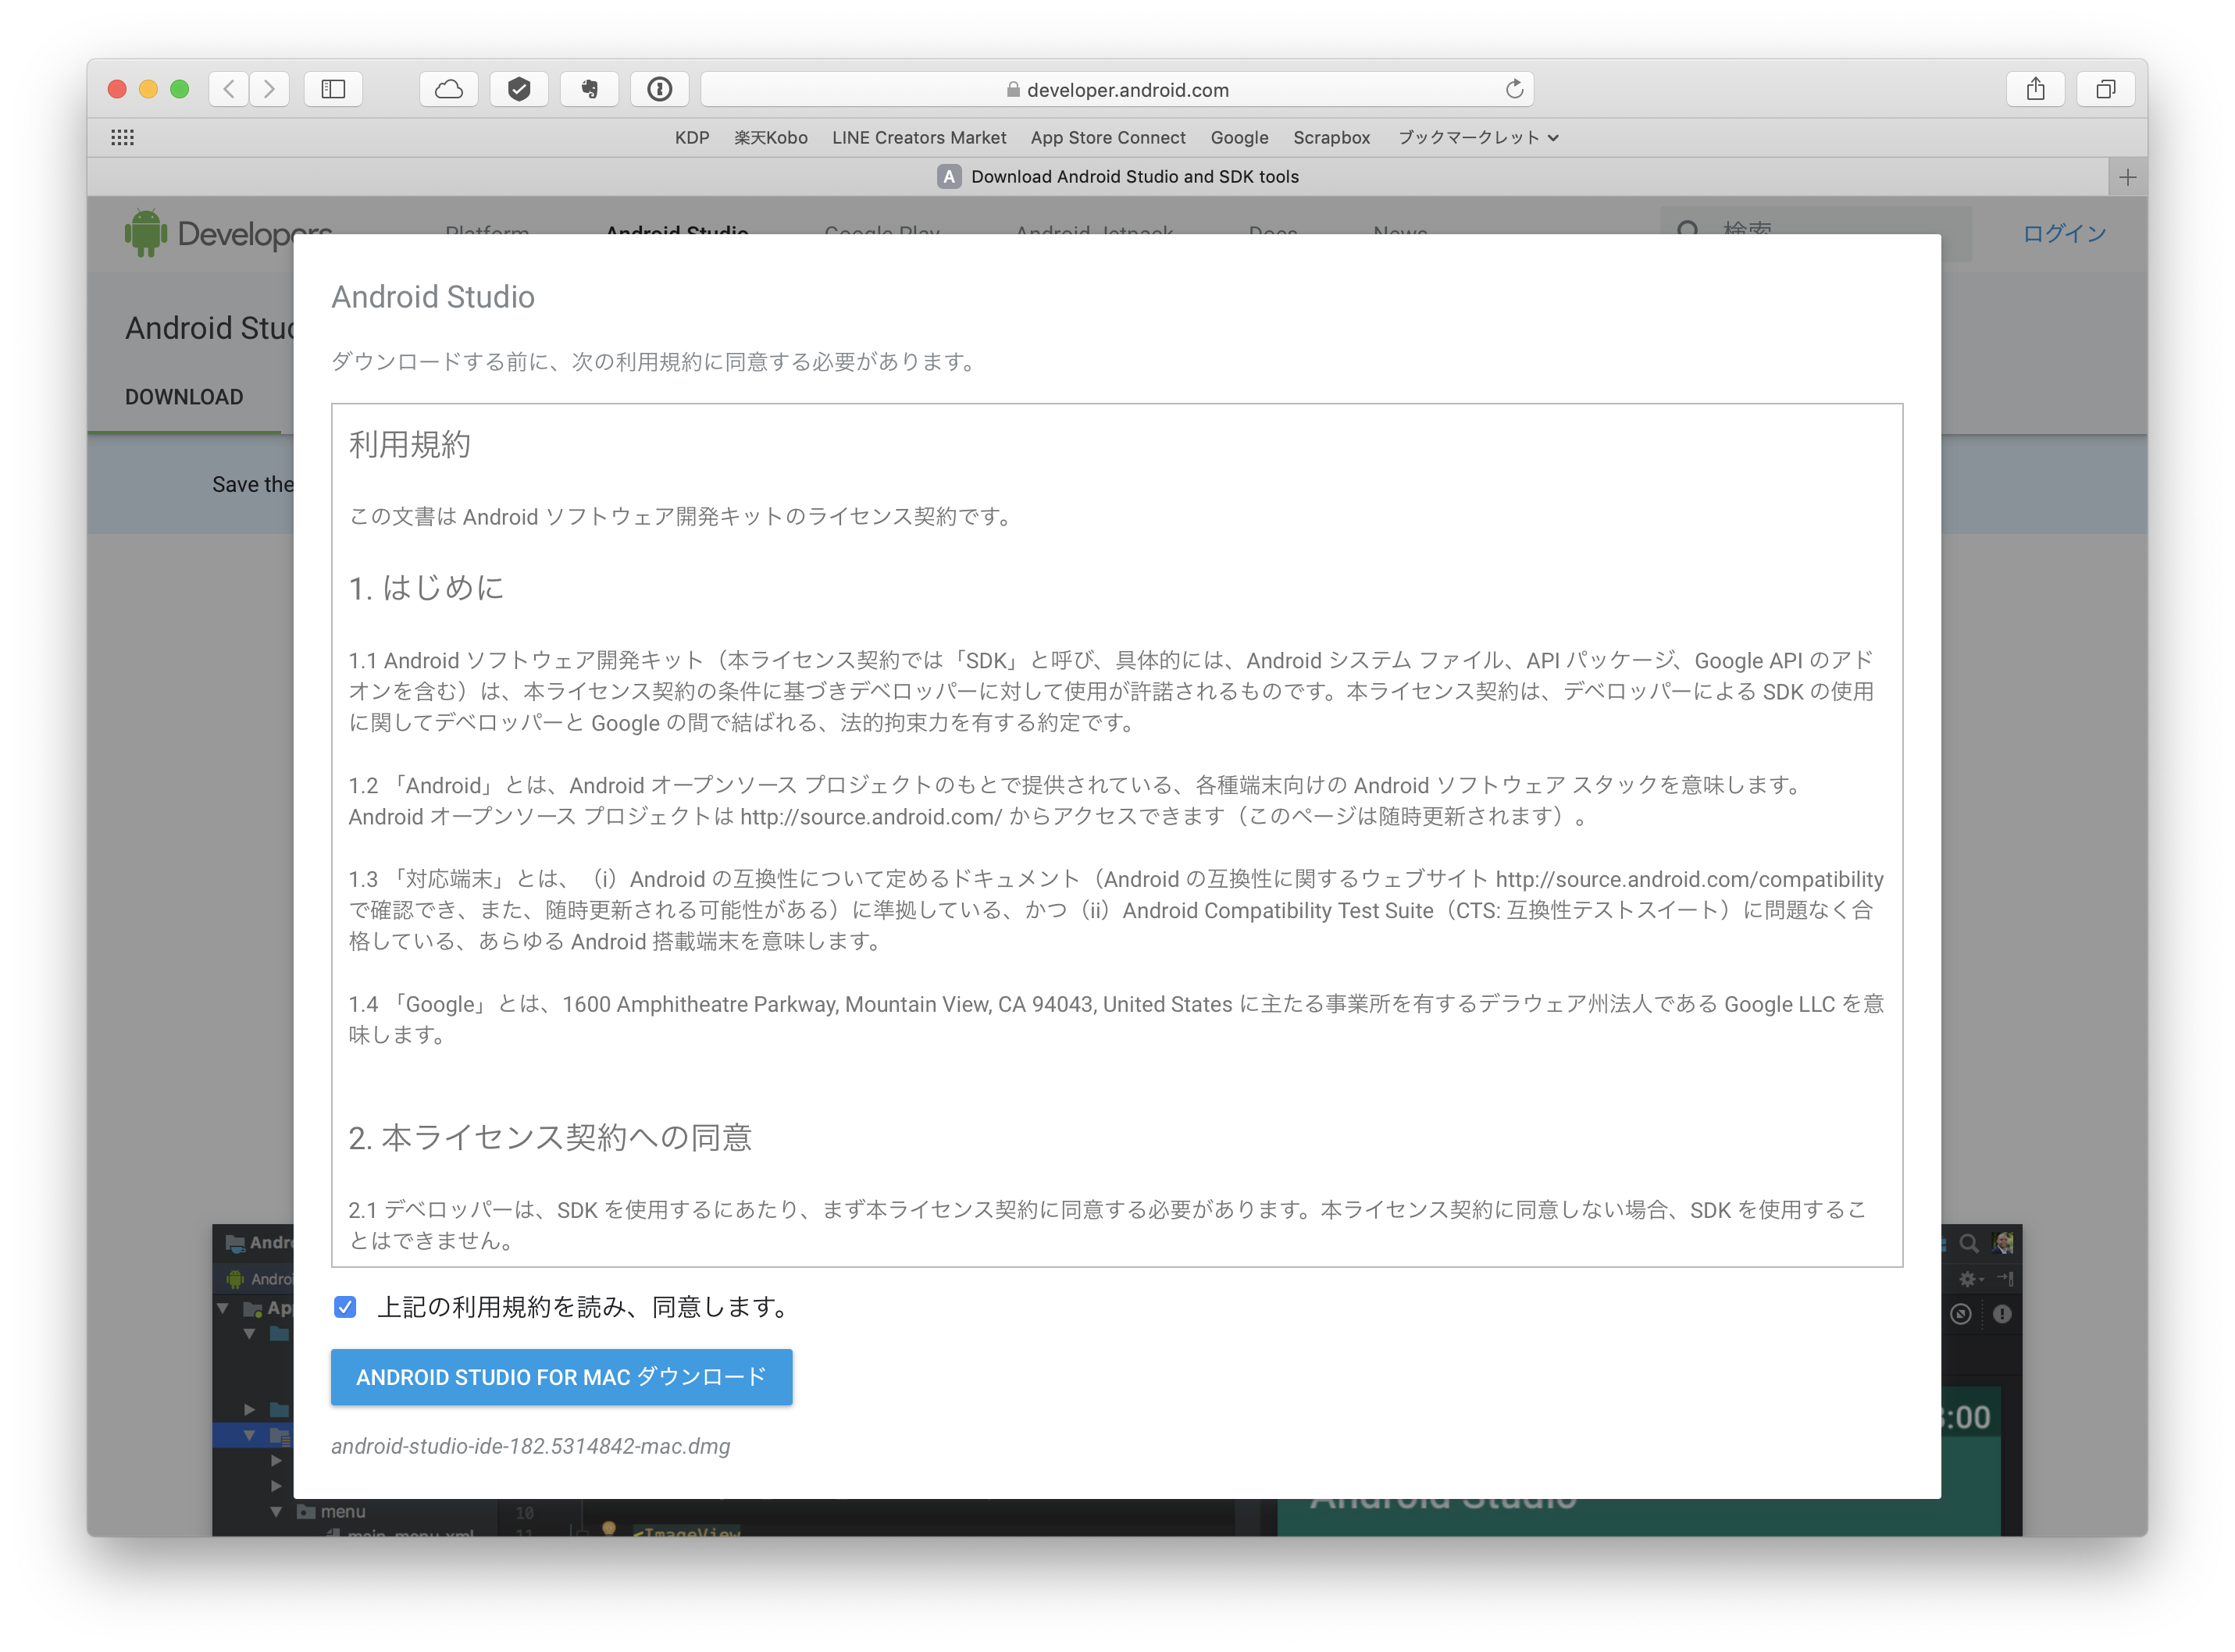Click the Safari forward navigation arrow
2235x1652 pixels.
coord(269,89)
